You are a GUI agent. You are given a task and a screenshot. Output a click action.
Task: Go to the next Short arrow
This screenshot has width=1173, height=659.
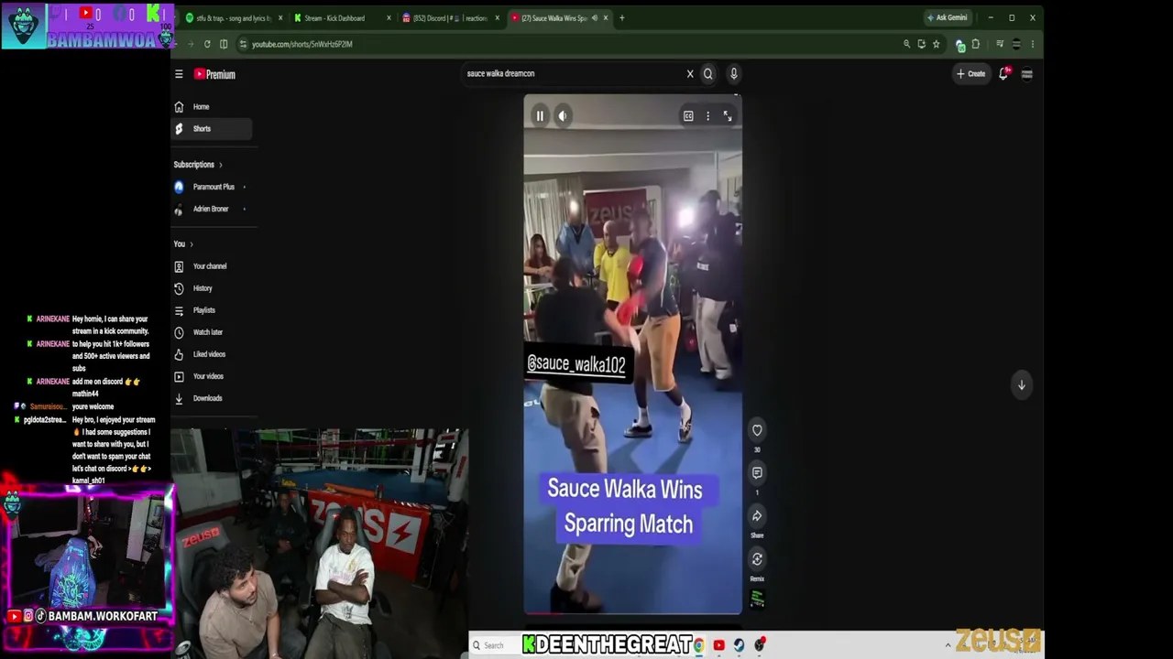click(x=1021, y=385)
